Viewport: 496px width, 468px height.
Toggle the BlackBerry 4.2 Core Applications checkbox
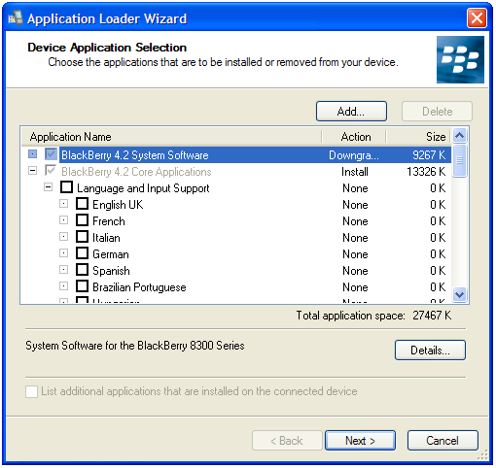[x=51, y=171]
